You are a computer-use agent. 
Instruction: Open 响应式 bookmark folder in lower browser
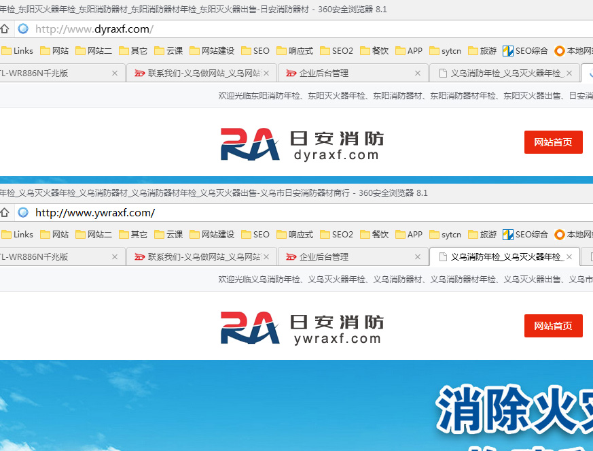(x=295, y=235)
